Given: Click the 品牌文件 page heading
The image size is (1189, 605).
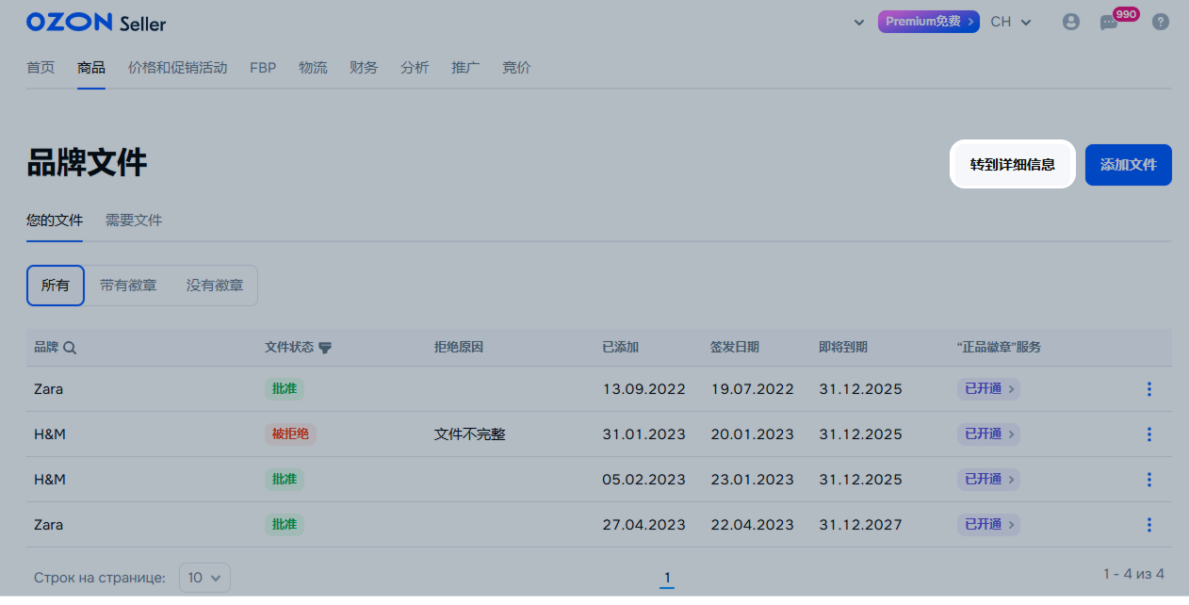Looking at the screenshot, I should [x=87, y=163].
